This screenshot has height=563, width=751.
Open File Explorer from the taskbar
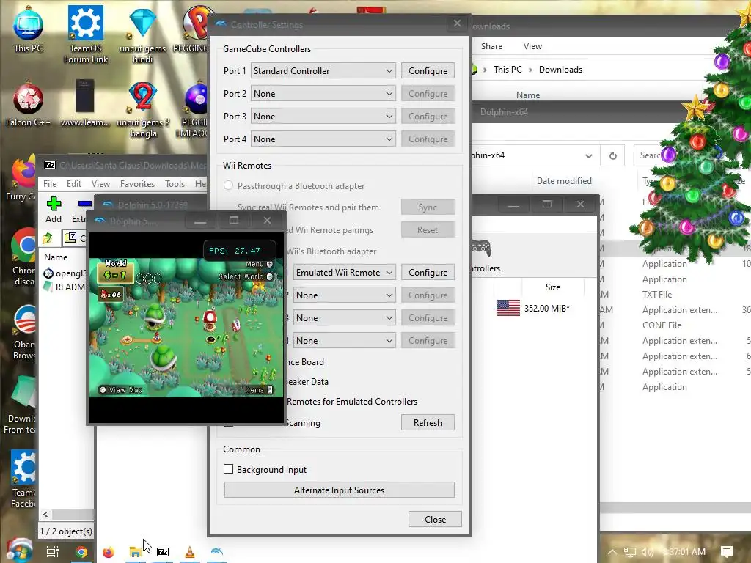[135, 552]
